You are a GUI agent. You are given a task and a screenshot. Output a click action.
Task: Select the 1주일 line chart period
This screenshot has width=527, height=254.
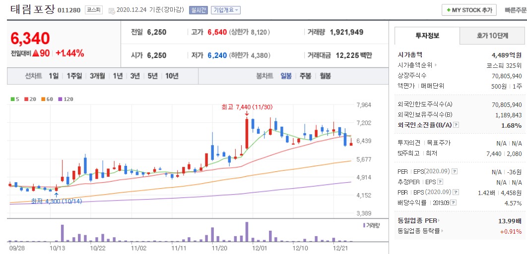pos(74,76)
